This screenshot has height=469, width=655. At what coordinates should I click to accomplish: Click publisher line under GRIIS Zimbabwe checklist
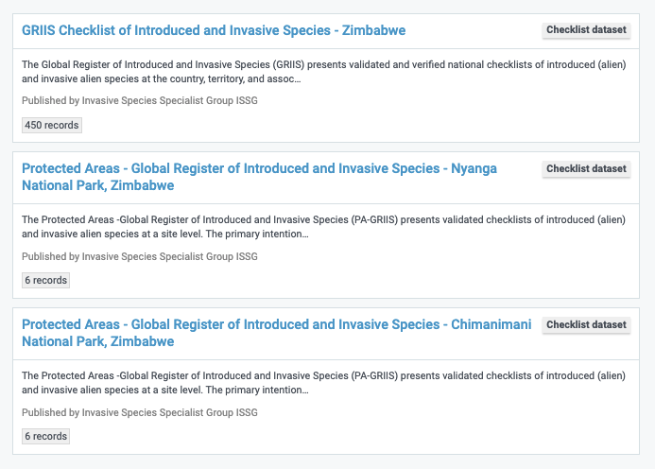click(x=140, y=100)
